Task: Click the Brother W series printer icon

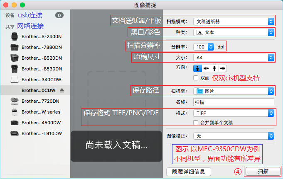Action: (x=15, y=112)
